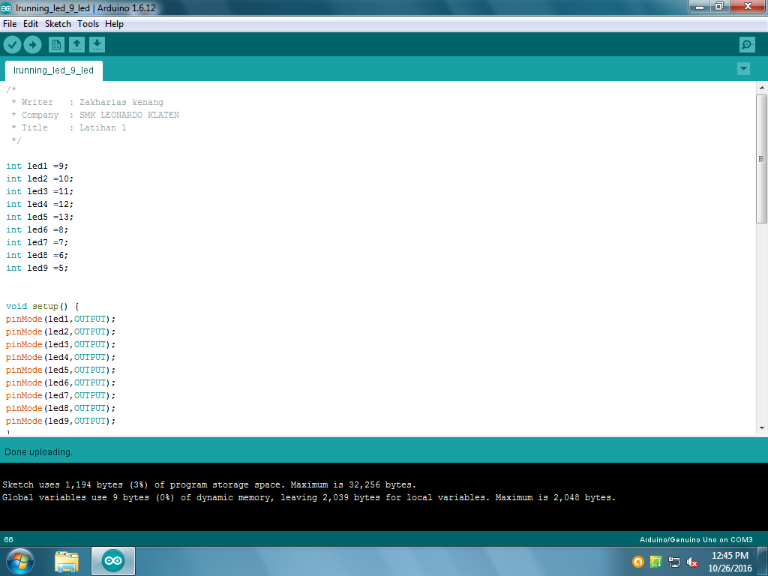
Task: Open Windows Explorer from the taskbar
Action: pyautogui.click(x=67, y=561)
